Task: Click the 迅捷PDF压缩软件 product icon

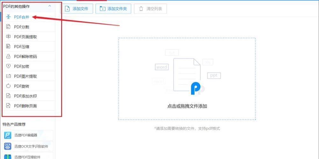Action: coord(8,156)
